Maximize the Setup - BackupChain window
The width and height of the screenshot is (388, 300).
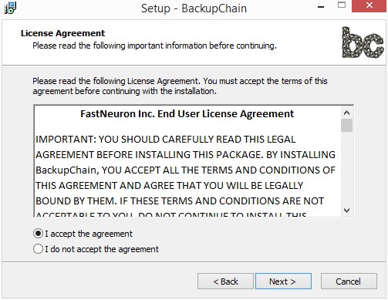(342, 5)
